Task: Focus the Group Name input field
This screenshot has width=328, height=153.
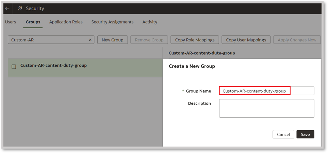Action: pyautogui.click(x=266, y=91)
